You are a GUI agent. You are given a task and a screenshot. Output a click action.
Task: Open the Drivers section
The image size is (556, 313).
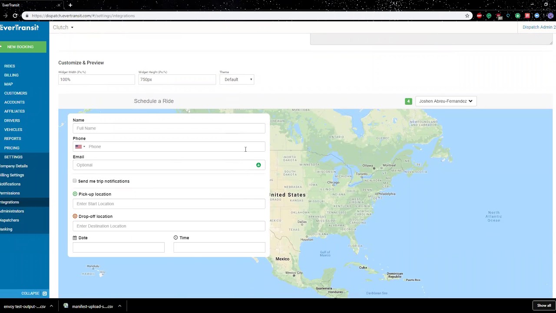pyautogui.click(x=12, y=120)
